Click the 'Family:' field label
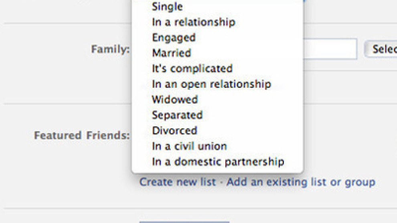 pyautogui.click(x=110, y=49)
